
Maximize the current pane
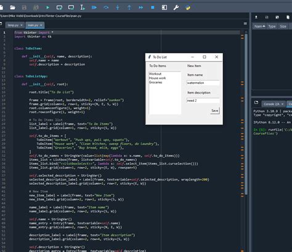(x=164, y=7)
